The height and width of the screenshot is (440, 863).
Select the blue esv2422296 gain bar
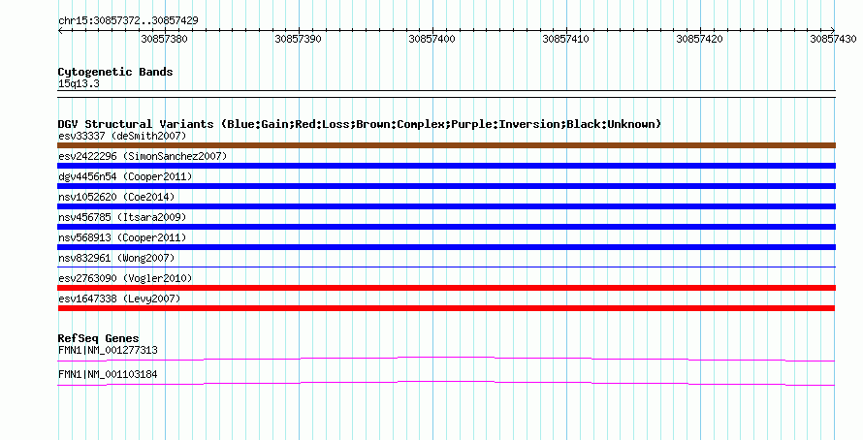coord(446,166)
